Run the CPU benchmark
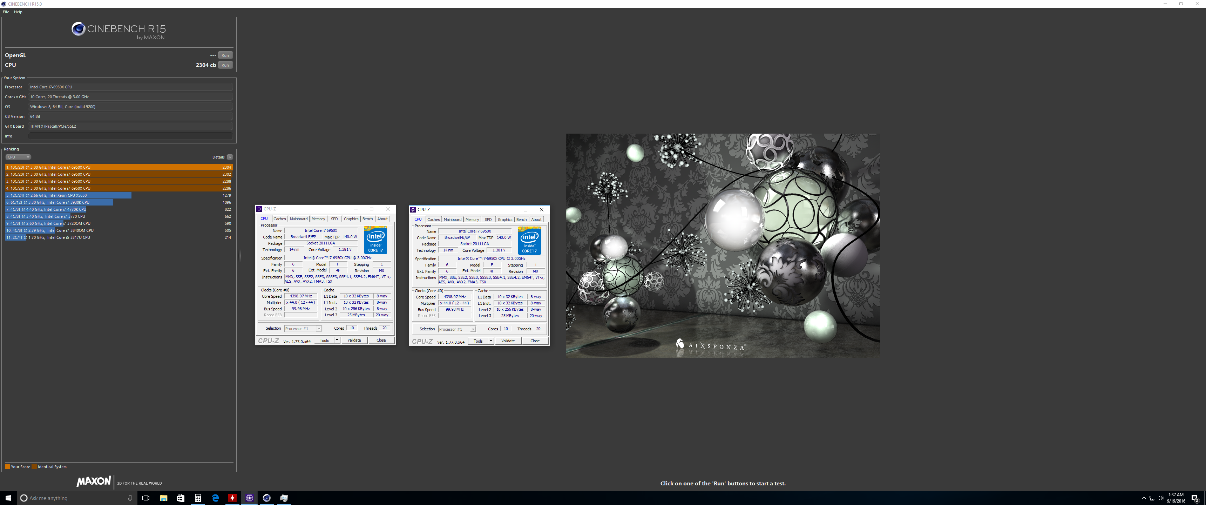Image resolution: width=1206 pixels, height=505 pixels. tap(225, 65)
